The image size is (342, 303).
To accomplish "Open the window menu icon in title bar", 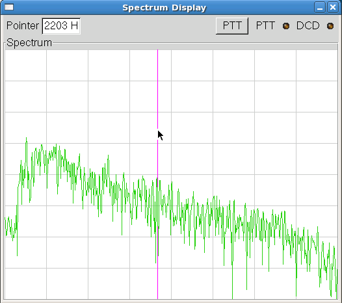I will pyautogui.click(x=9, y=7).
